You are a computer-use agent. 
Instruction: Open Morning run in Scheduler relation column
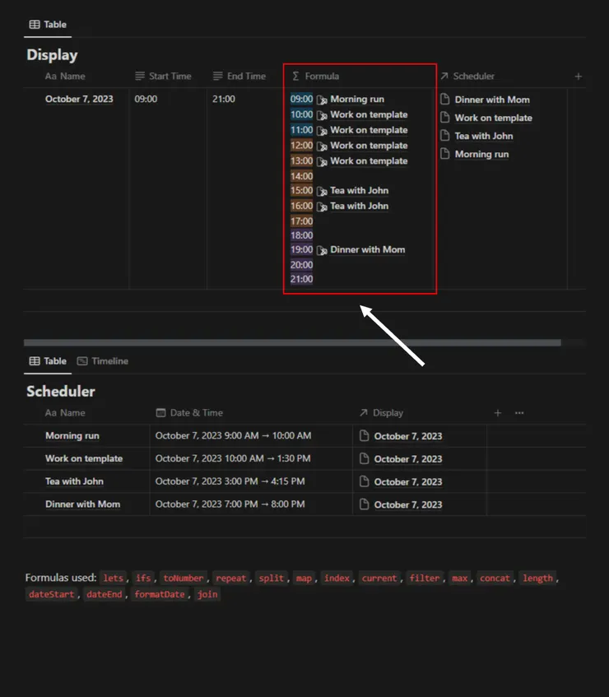click(x=481, y=155)
